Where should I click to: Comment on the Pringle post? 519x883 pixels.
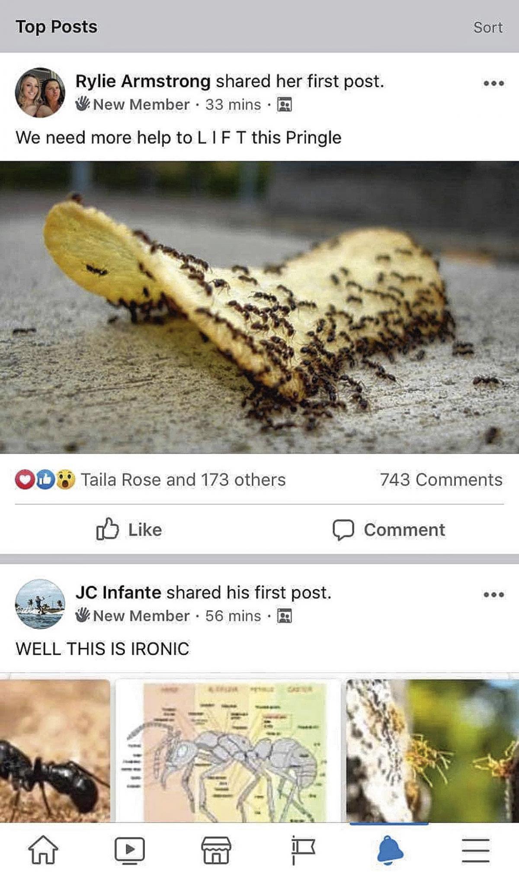[x=388, y=529]
